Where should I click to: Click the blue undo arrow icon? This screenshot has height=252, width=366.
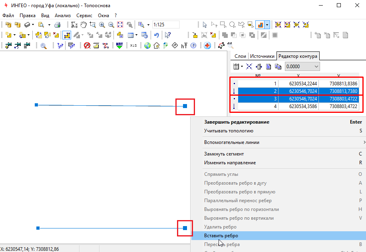(x=156, y=35)
